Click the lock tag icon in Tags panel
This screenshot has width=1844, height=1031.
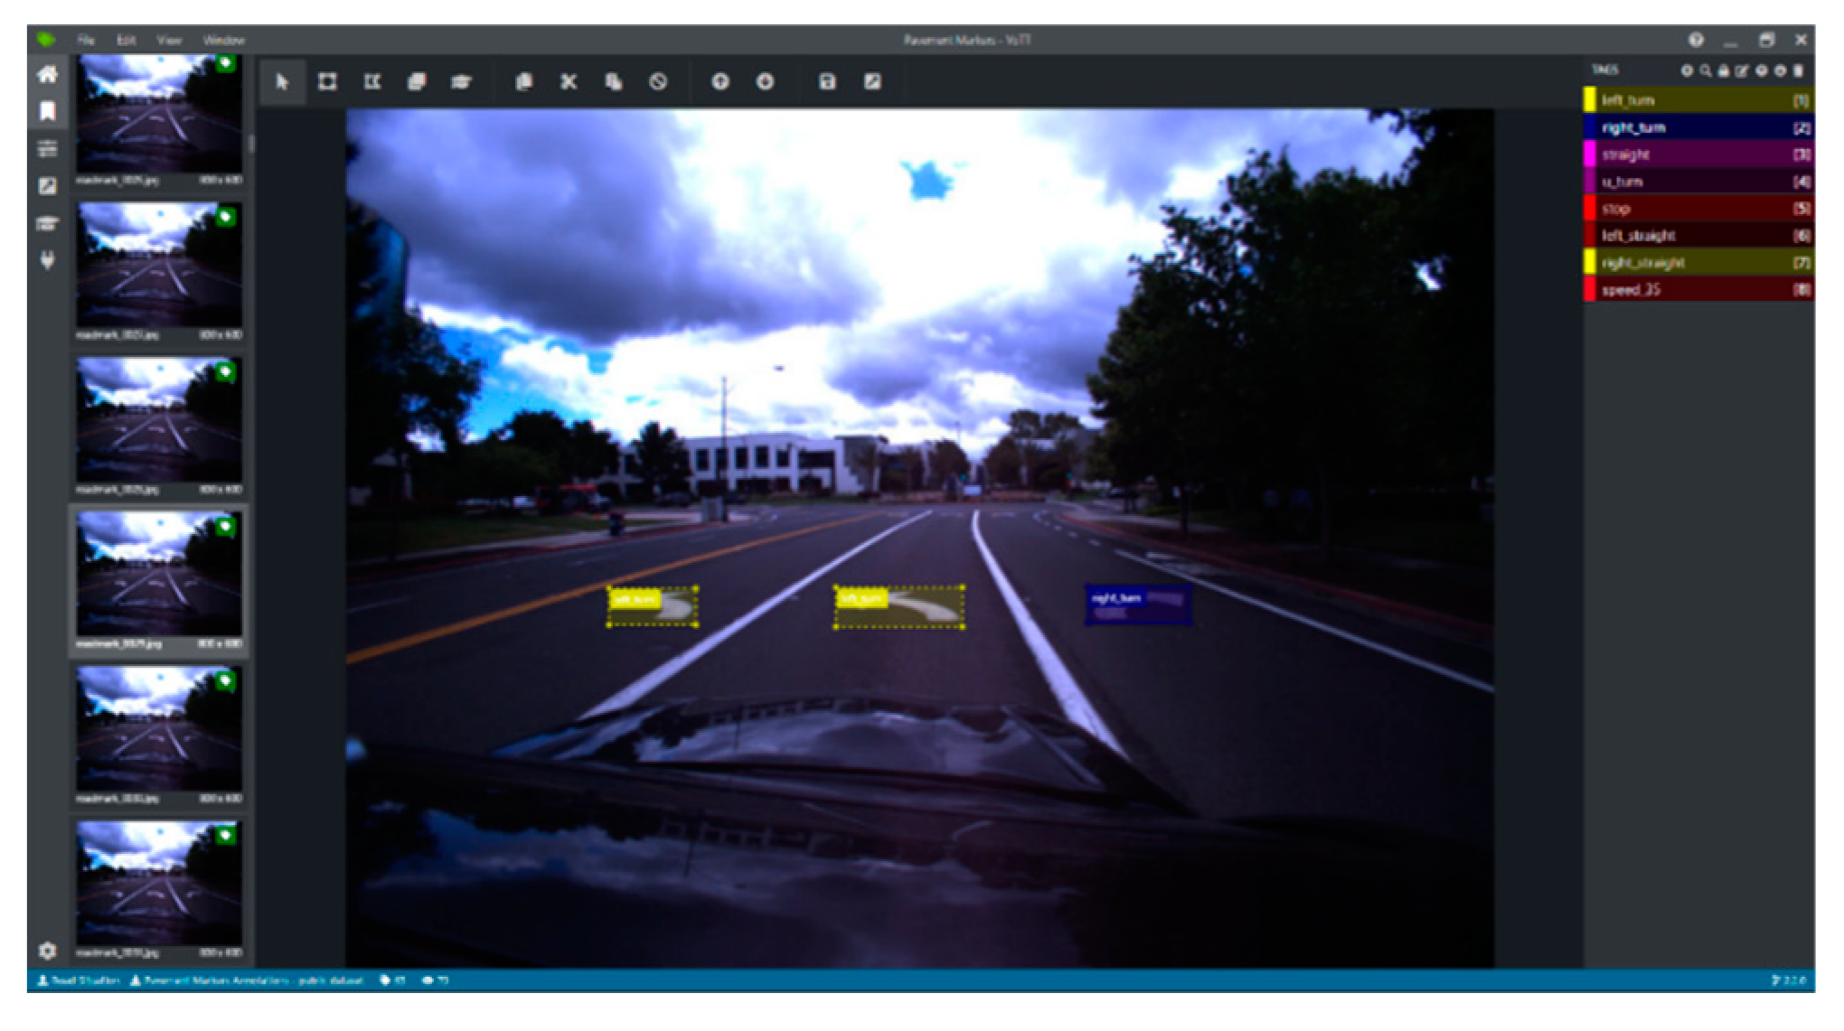(1724, 70)
